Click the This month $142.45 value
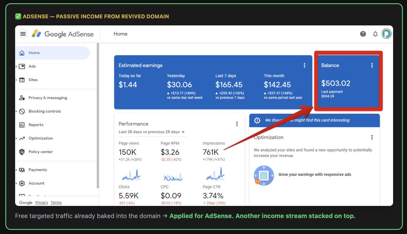Image resolution: width=407 pixels, height=234 pixels. [278, 85]
